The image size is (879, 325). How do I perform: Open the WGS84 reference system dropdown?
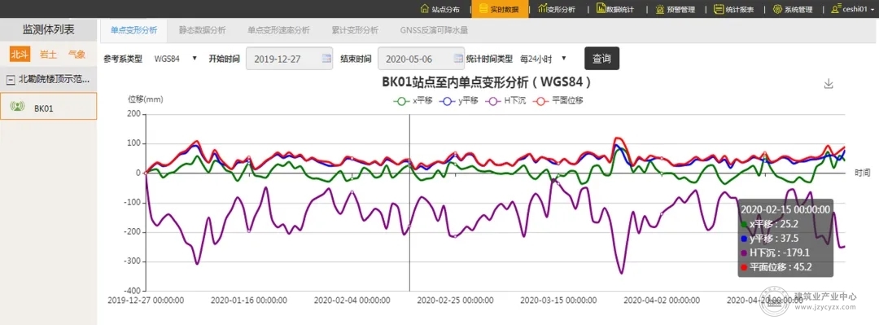click(176, 59)
